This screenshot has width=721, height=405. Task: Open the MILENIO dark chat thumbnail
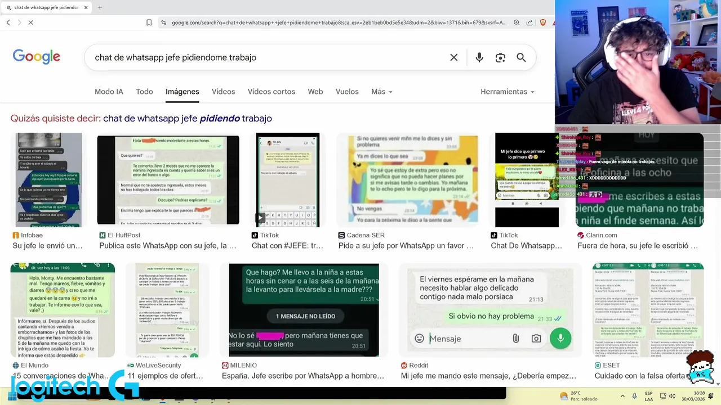(x=304, y=310)
